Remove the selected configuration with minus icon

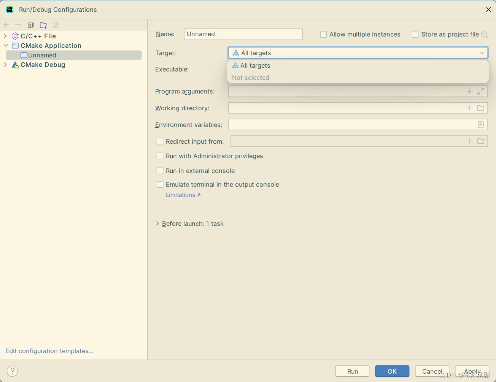click(18, 25)
